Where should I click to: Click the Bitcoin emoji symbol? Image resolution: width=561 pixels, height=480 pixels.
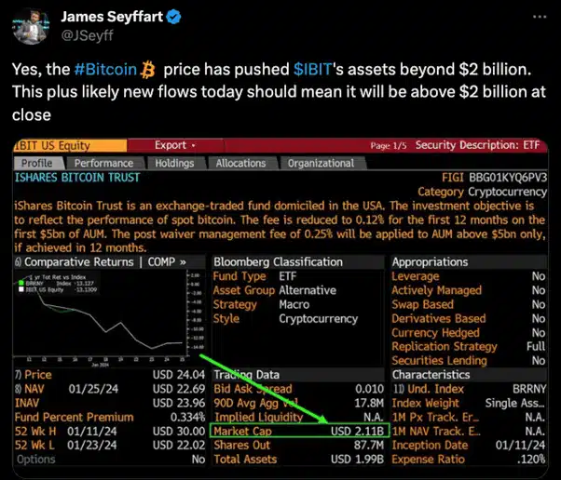coord(147,69)
